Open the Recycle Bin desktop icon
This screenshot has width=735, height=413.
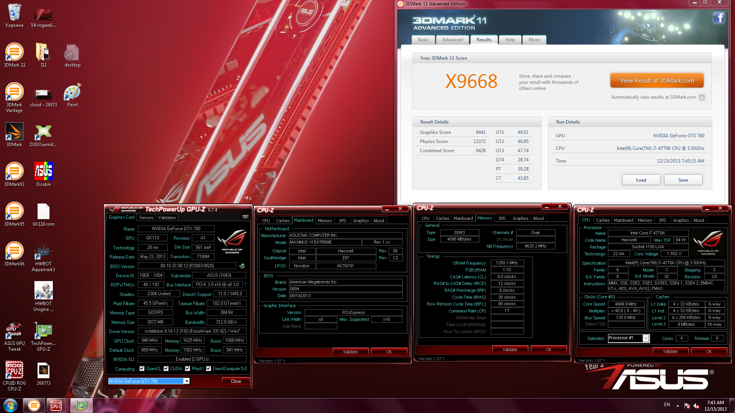pyautogui.click(x=14, y=15)
